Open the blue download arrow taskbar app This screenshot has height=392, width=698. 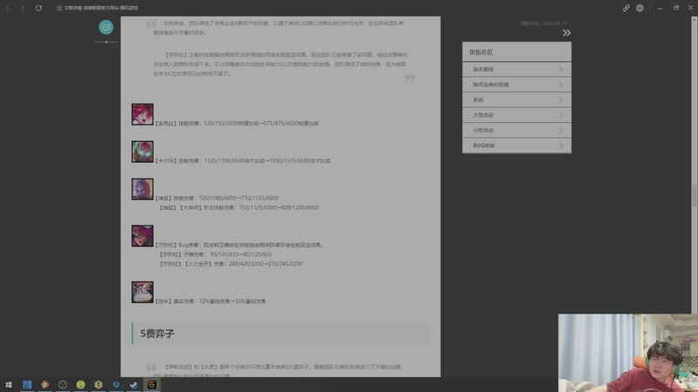[116, 385]
